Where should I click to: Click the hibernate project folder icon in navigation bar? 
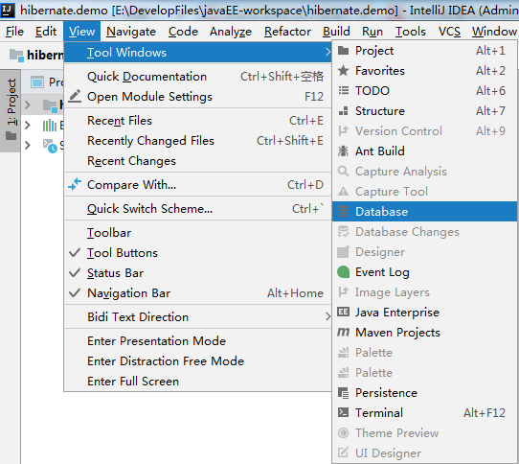coord(16,55)
